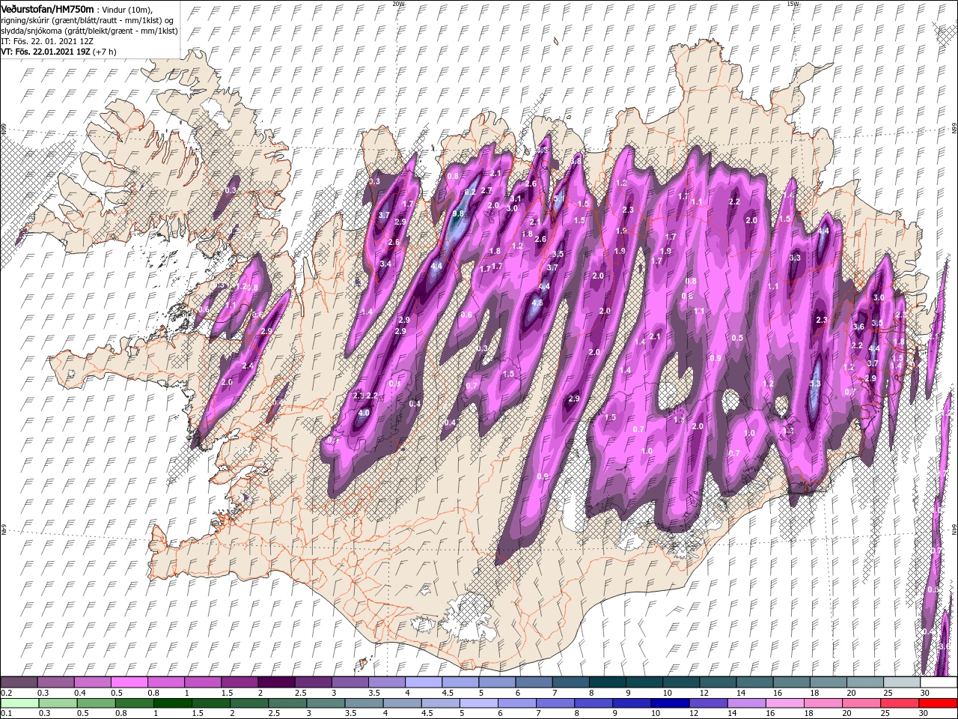
Task: Select bottom-row deep blue swatch 10–12
Action: click(x=670, y=703)
